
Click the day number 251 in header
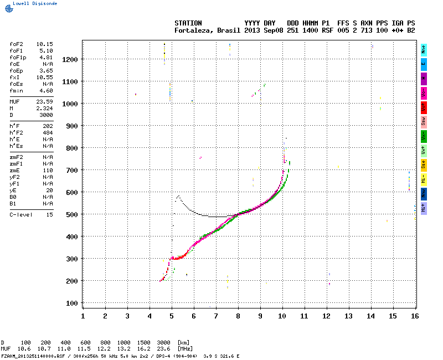293,30
